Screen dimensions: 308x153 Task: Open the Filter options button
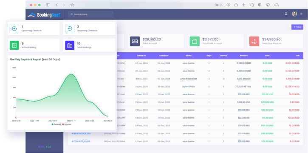(297, 27)
